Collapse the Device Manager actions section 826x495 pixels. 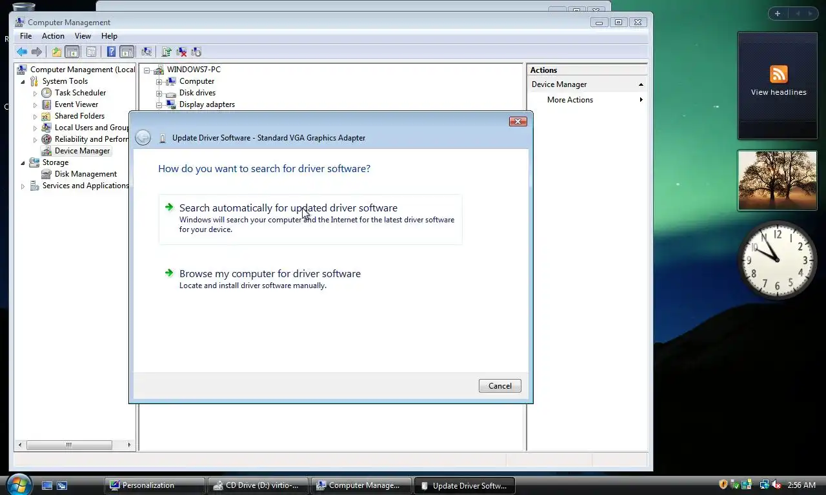(641, 84)
